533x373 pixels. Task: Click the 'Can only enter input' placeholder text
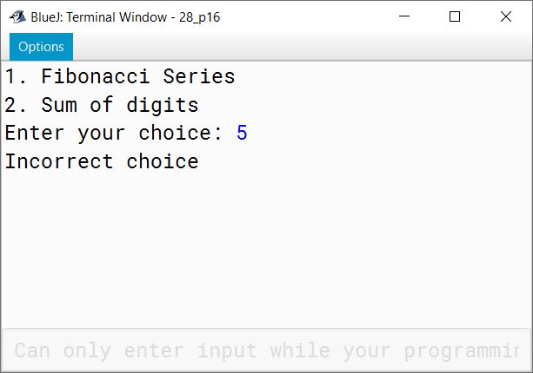point(136,350)
